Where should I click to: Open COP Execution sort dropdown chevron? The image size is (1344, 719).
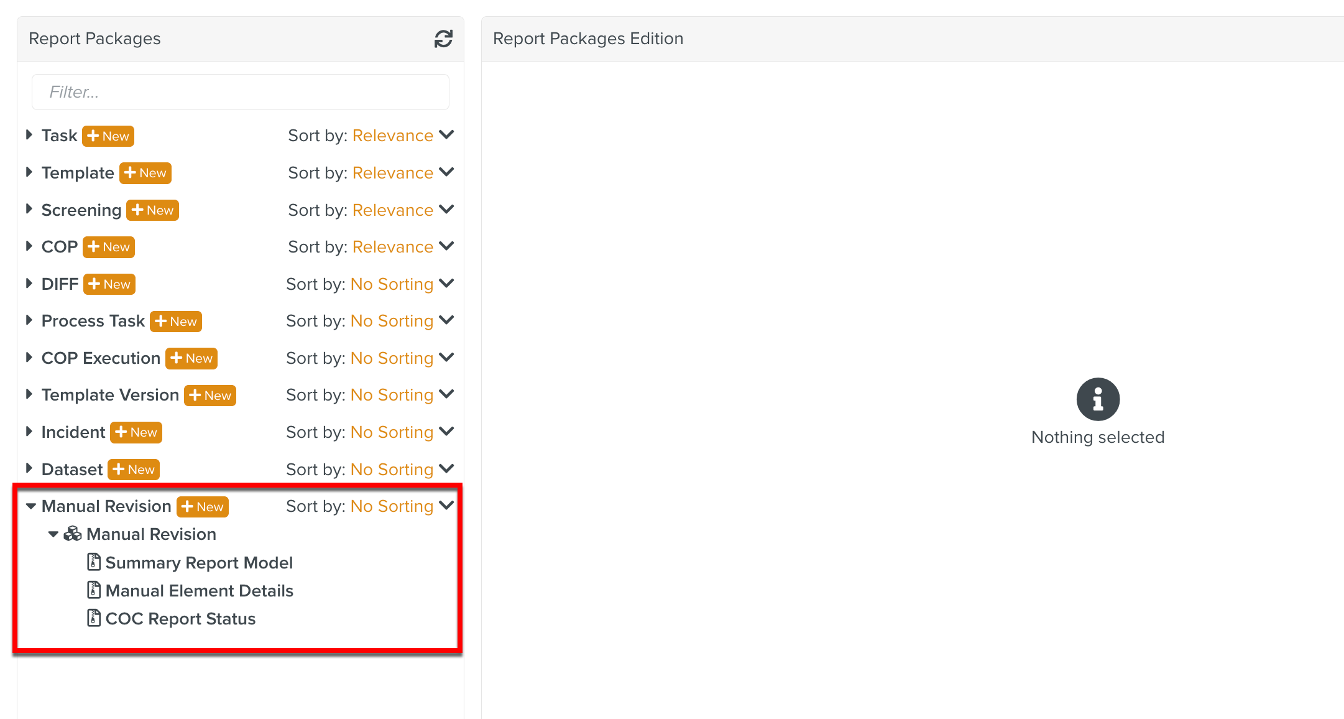pos(446,358)
